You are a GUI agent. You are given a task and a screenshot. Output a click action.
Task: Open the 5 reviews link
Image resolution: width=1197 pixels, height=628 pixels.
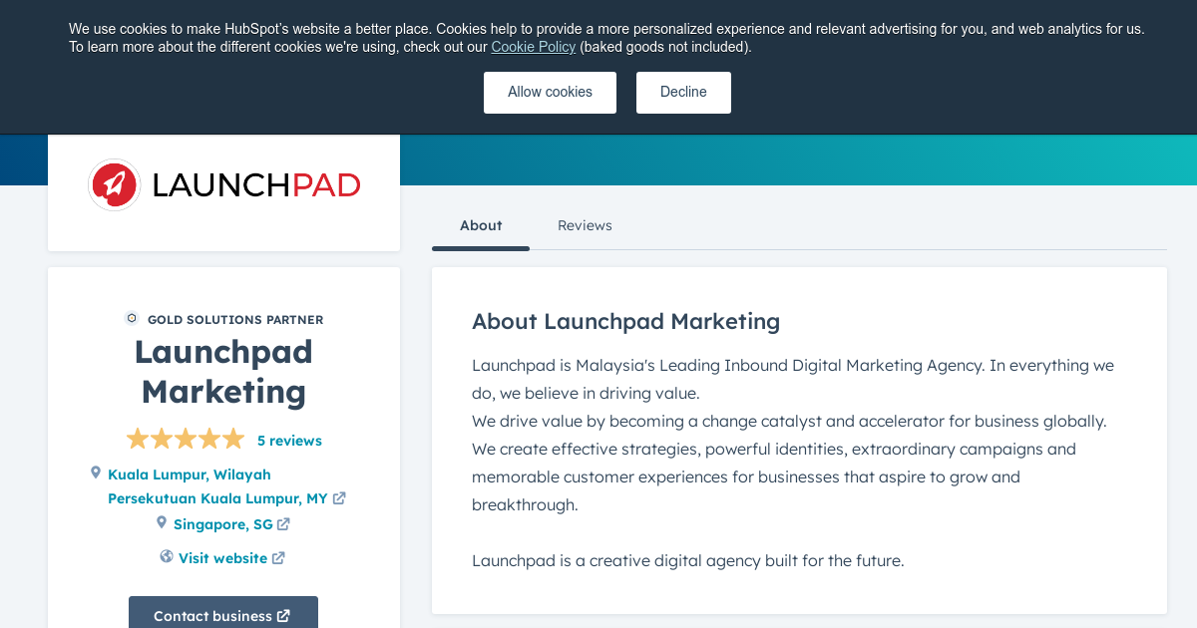(288, 440)
